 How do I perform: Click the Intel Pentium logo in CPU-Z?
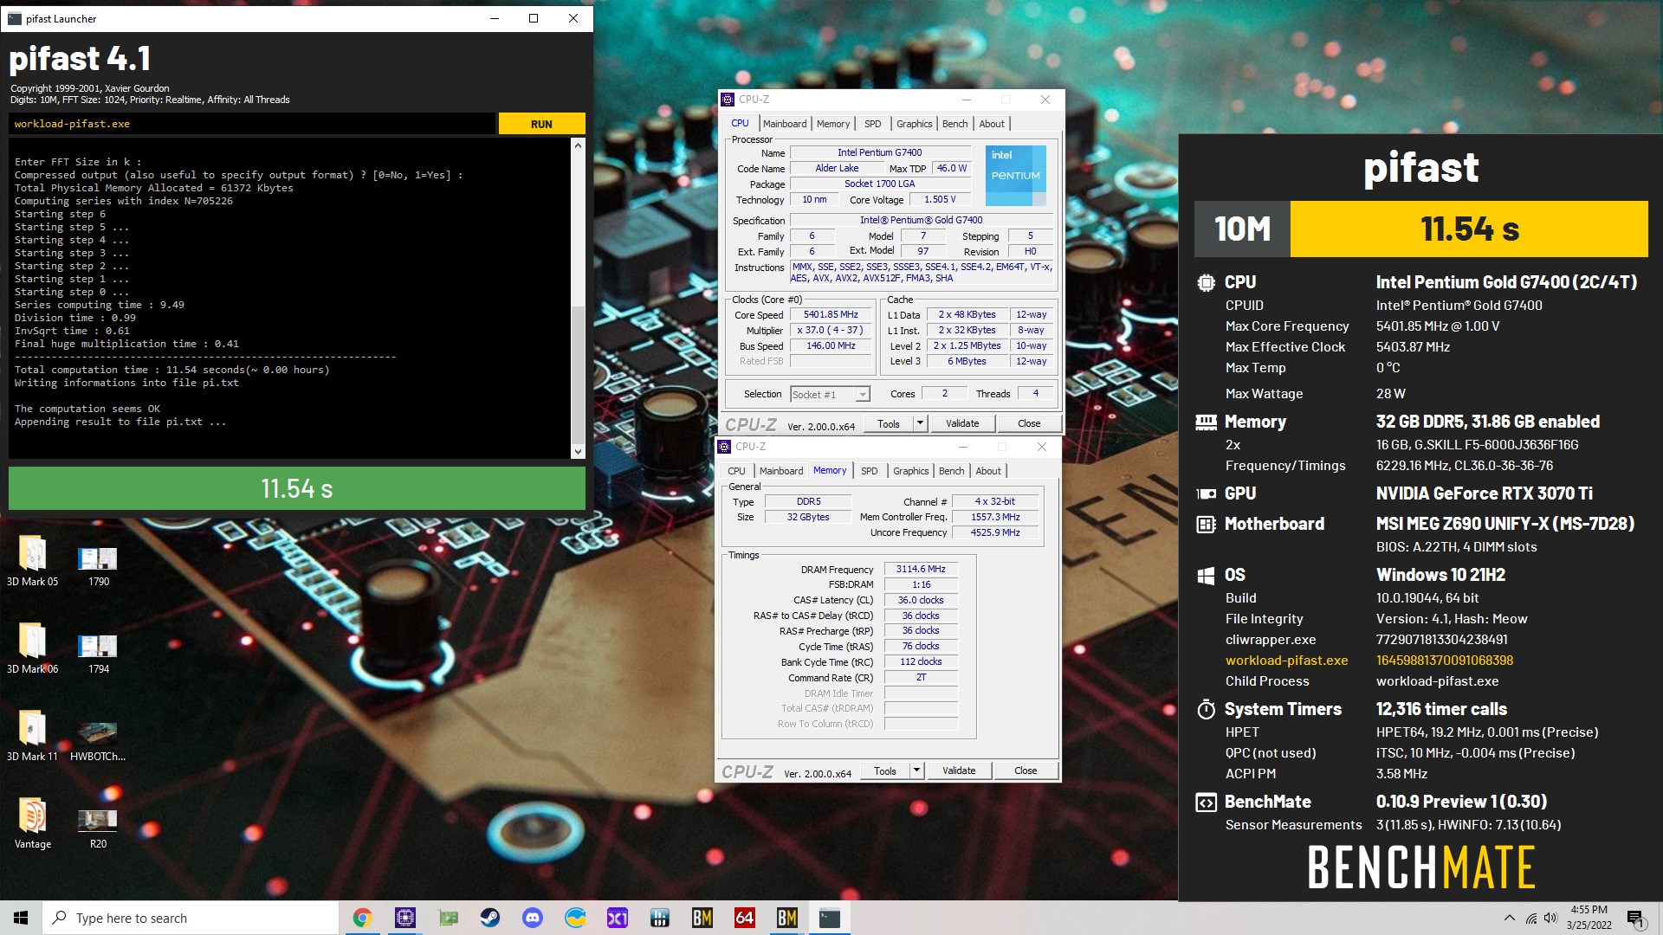point(1015,175)
